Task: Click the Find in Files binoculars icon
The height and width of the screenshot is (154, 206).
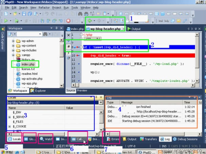Action: tap(86, 14)
